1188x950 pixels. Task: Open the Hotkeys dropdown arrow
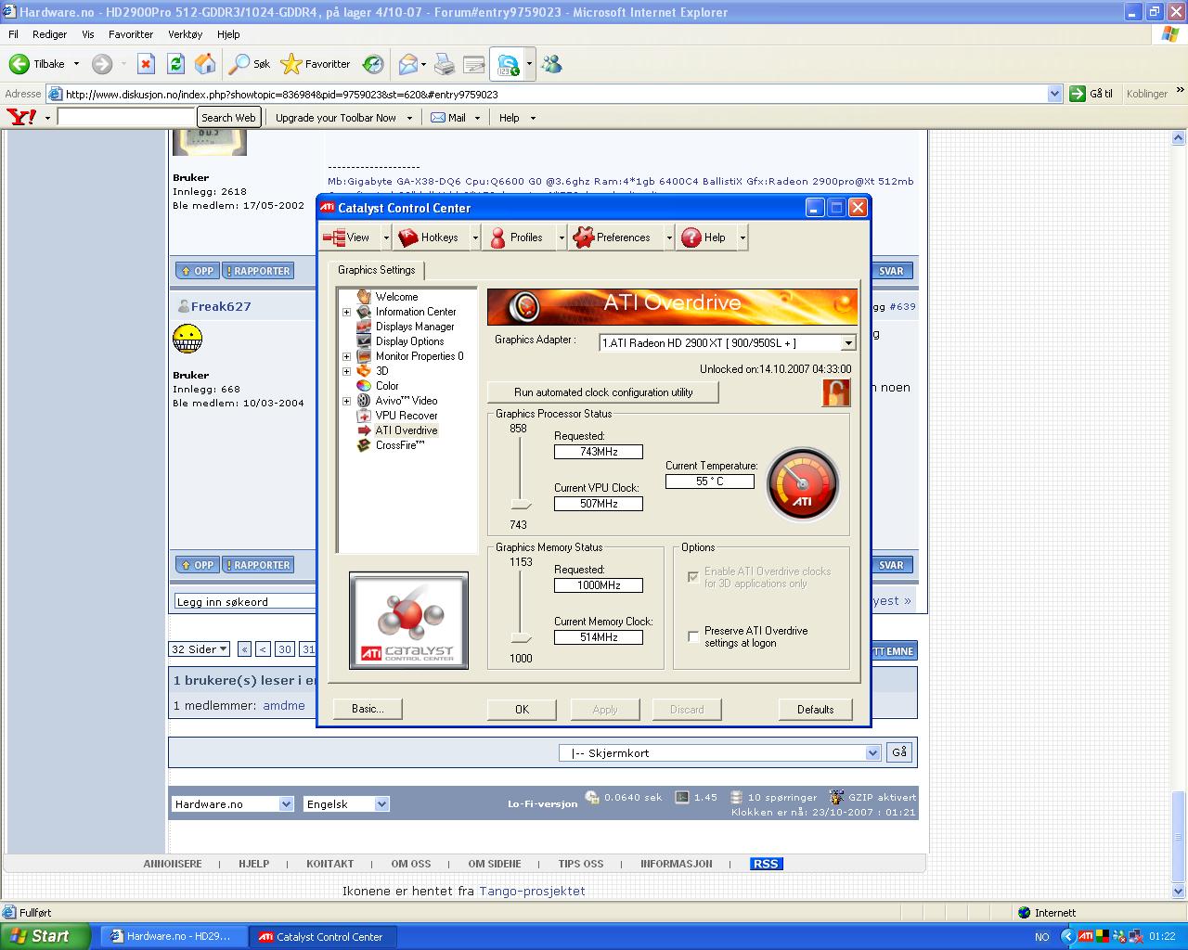point(475,237)
